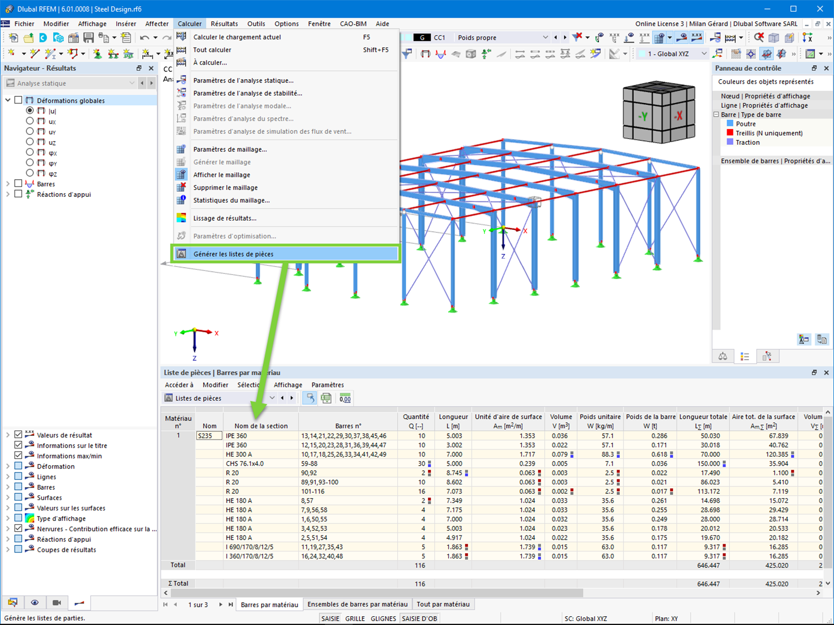The height and width of the screenshot is (625, 834).
Task: Select the uX deformation radio button
Action: pyautogui.click(x=30, y=121)
